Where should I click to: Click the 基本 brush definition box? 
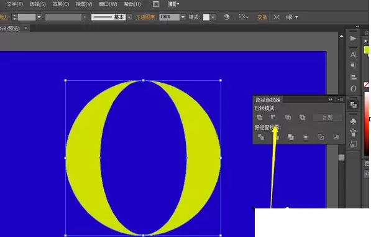(108, 17)
